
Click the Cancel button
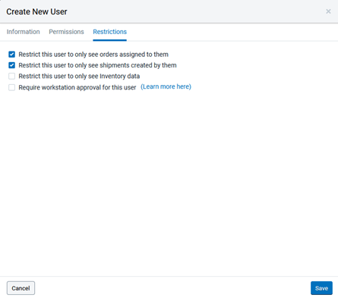(21, 288)
